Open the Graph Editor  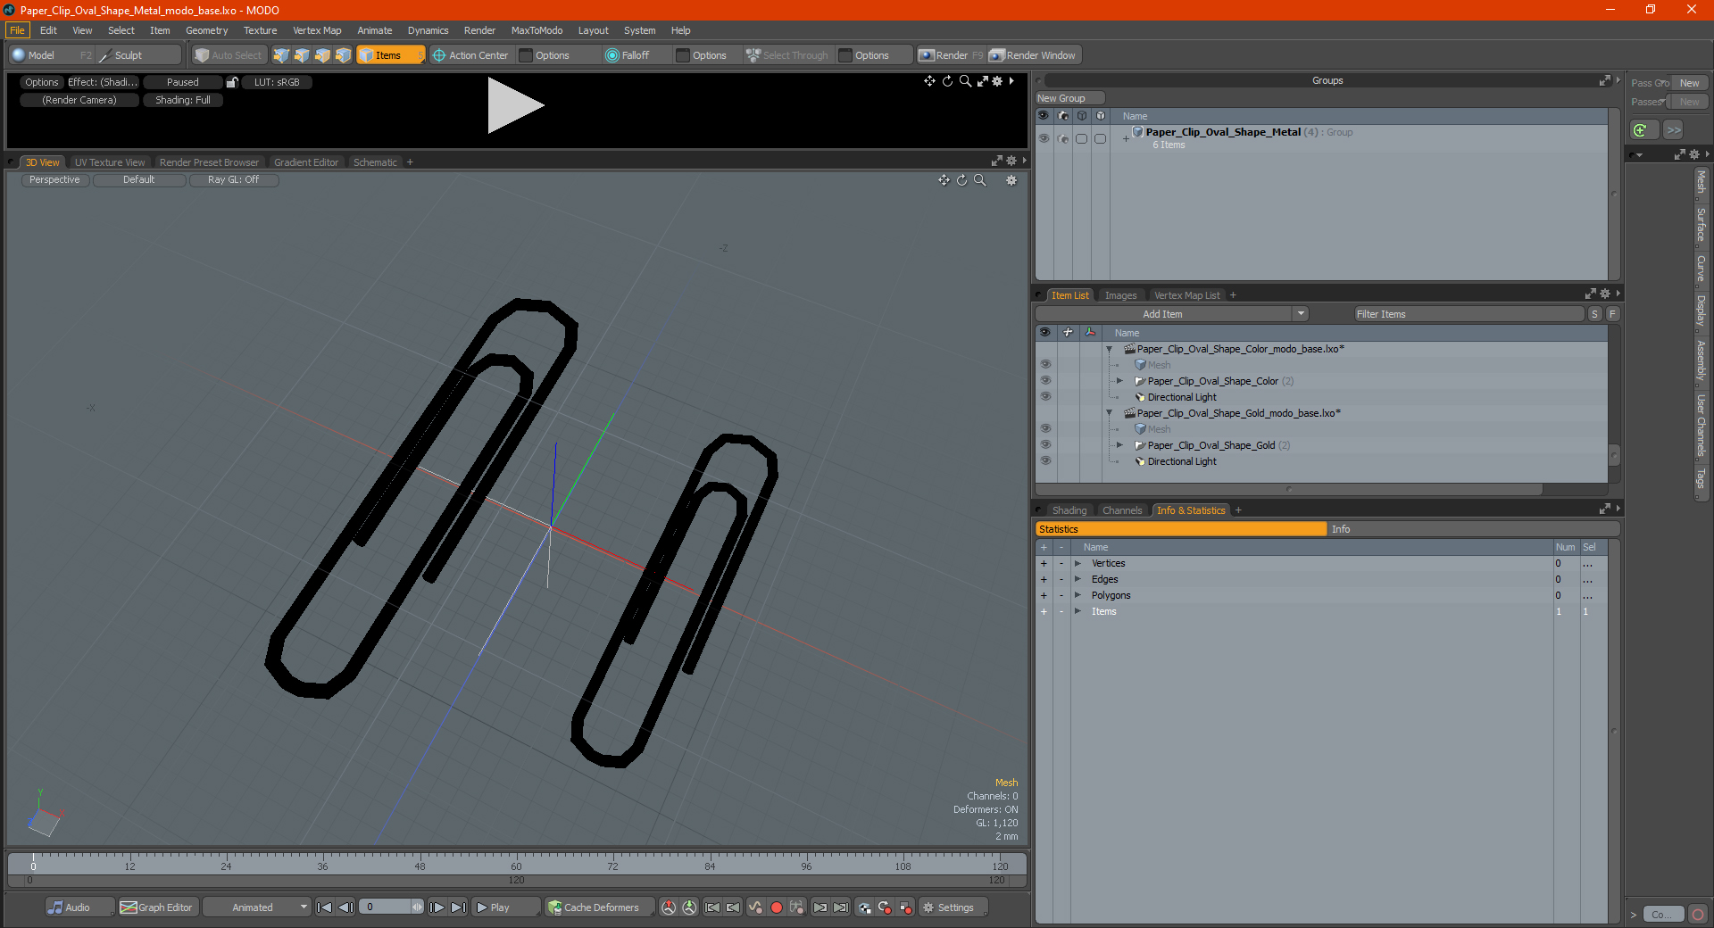157,907
